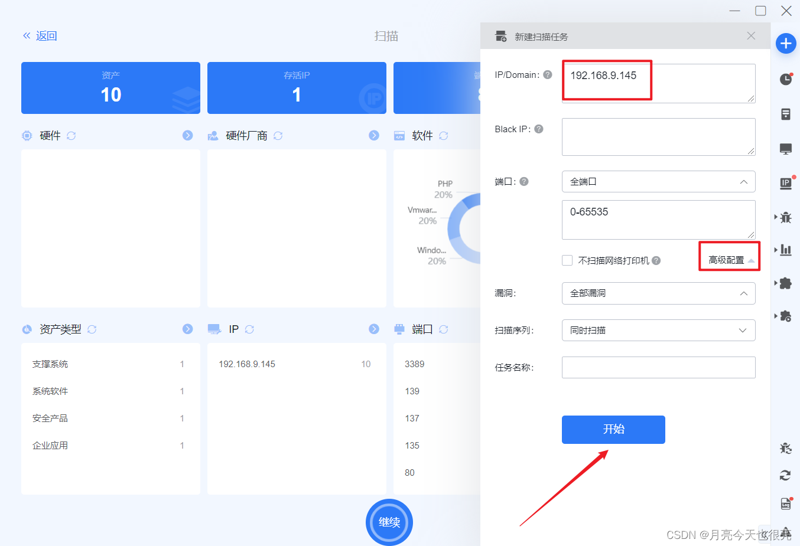The image size is (800, 546).
Task: Click the 任务名称 input field
Action: point(659,368)
